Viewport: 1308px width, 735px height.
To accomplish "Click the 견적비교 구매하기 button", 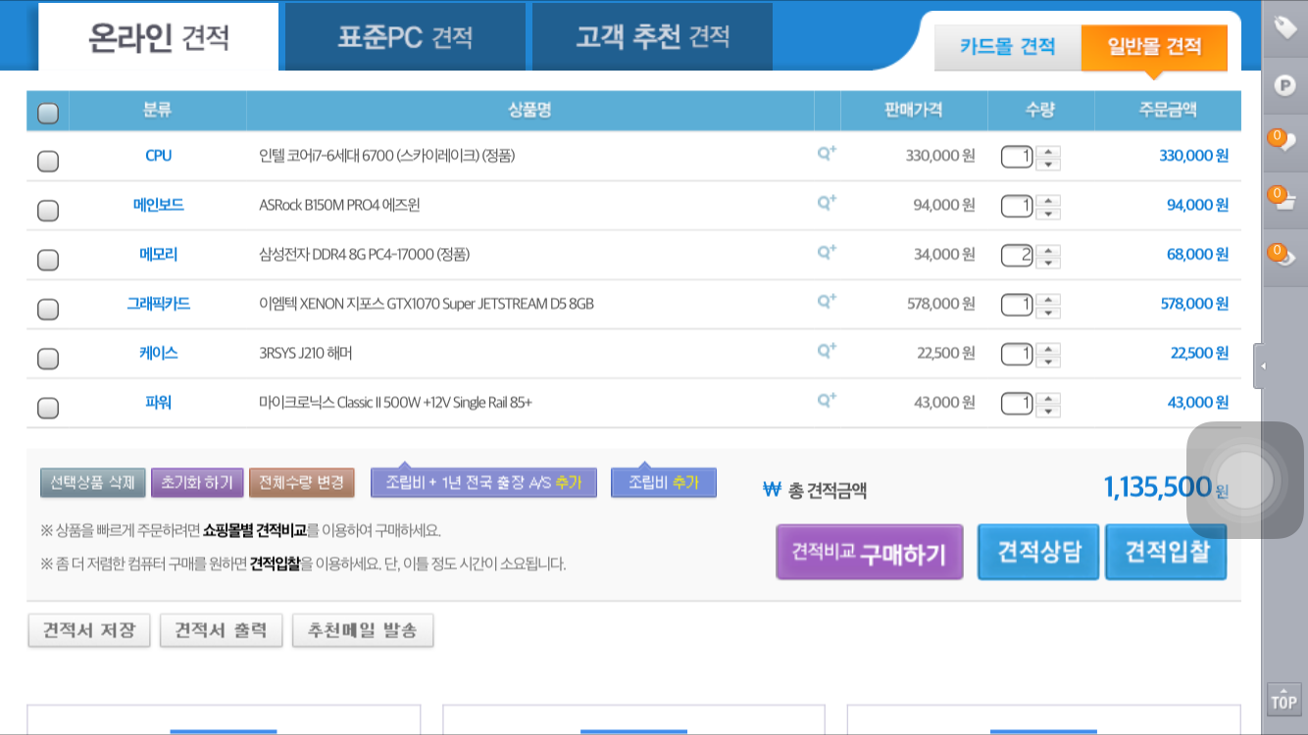I will [x=870, y=552].
